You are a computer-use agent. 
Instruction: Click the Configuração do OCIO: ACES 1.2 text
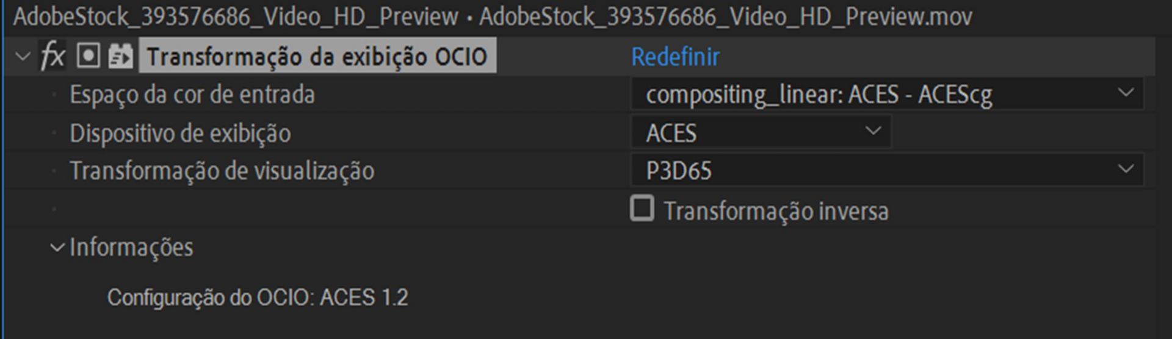[258, 298]
